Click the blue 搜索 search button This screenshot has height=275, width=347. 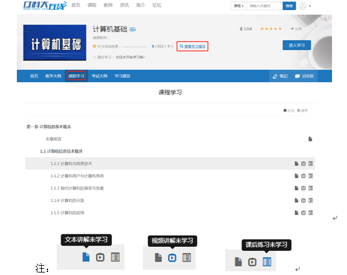coord(289,6)
